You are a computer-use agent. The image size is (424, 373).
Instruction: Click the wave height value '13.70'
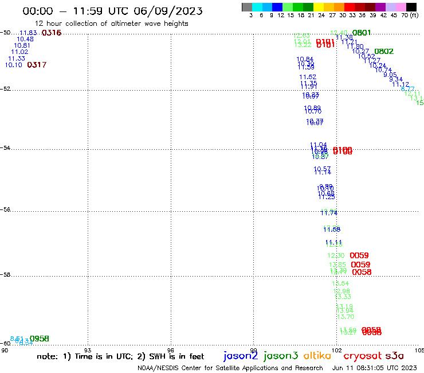[346, 317]
